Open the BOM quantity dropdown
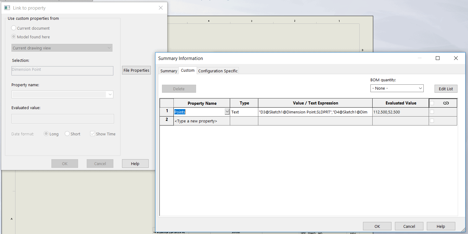Screen dimensions: 468x234 point(397,88)
